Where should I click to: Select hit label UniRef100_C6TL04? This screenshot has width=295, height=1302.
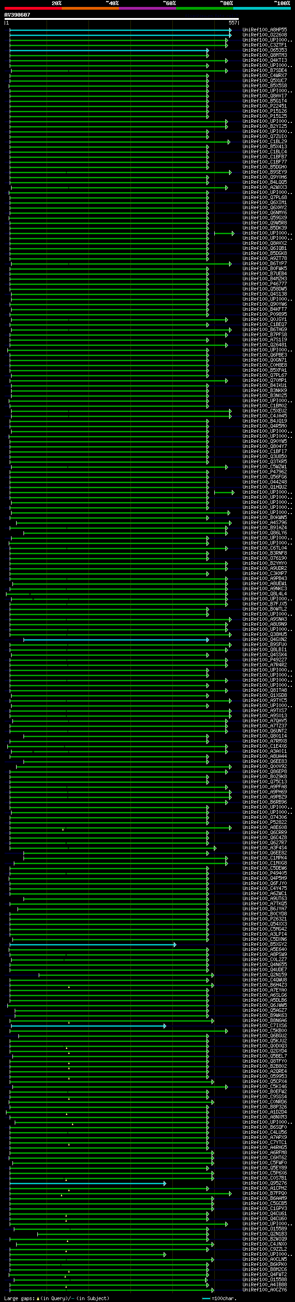(x=265, y=548)
